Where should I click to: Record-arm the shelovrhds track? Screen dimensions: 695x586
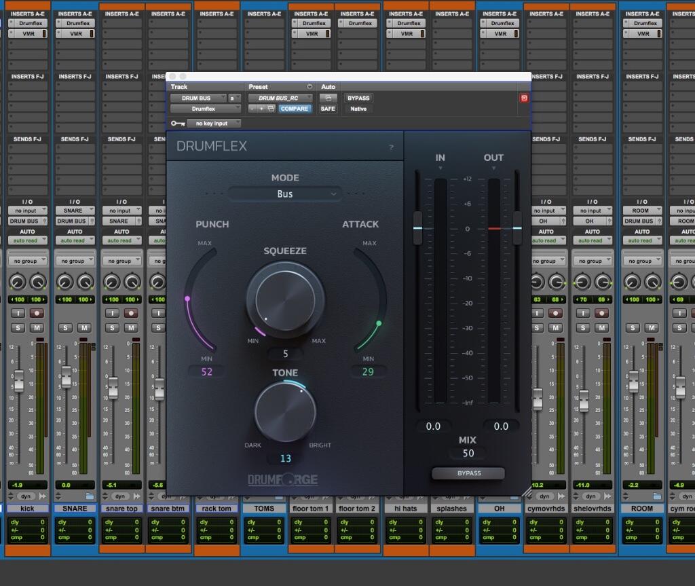pos(601,313)
